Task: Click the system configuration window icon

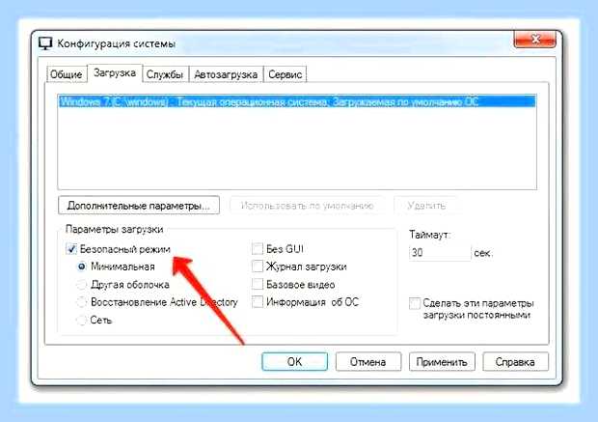Action: pyautogui.click(x=45, y=43)
